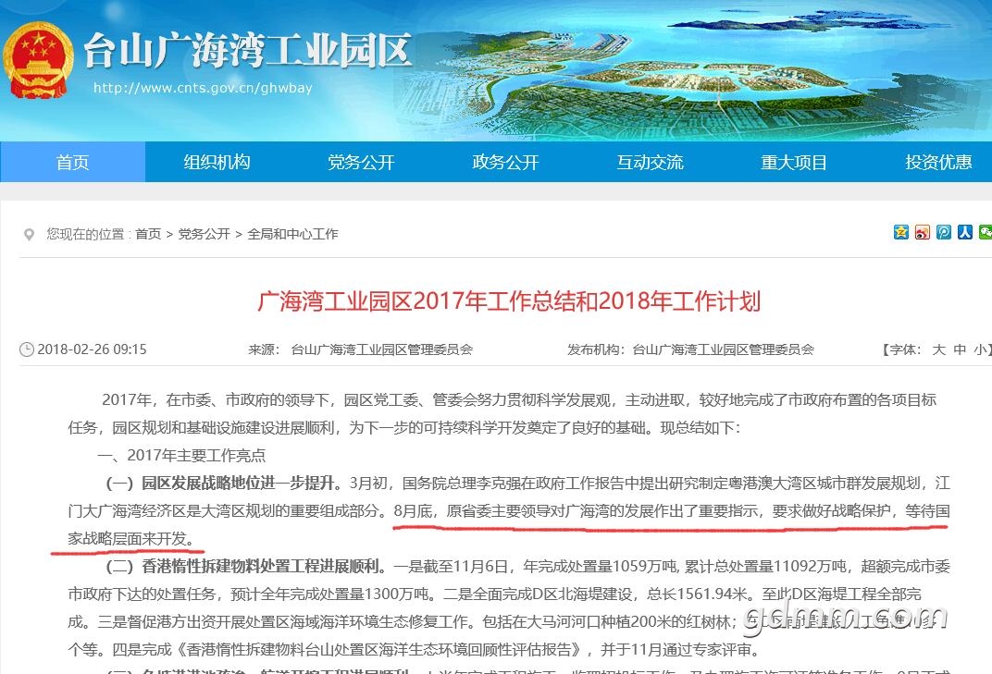Image resolution: width=992 pixels, height=674 pixels.
Task: Open the 政务公开 navigation menu
Action: tap(505, 163)
